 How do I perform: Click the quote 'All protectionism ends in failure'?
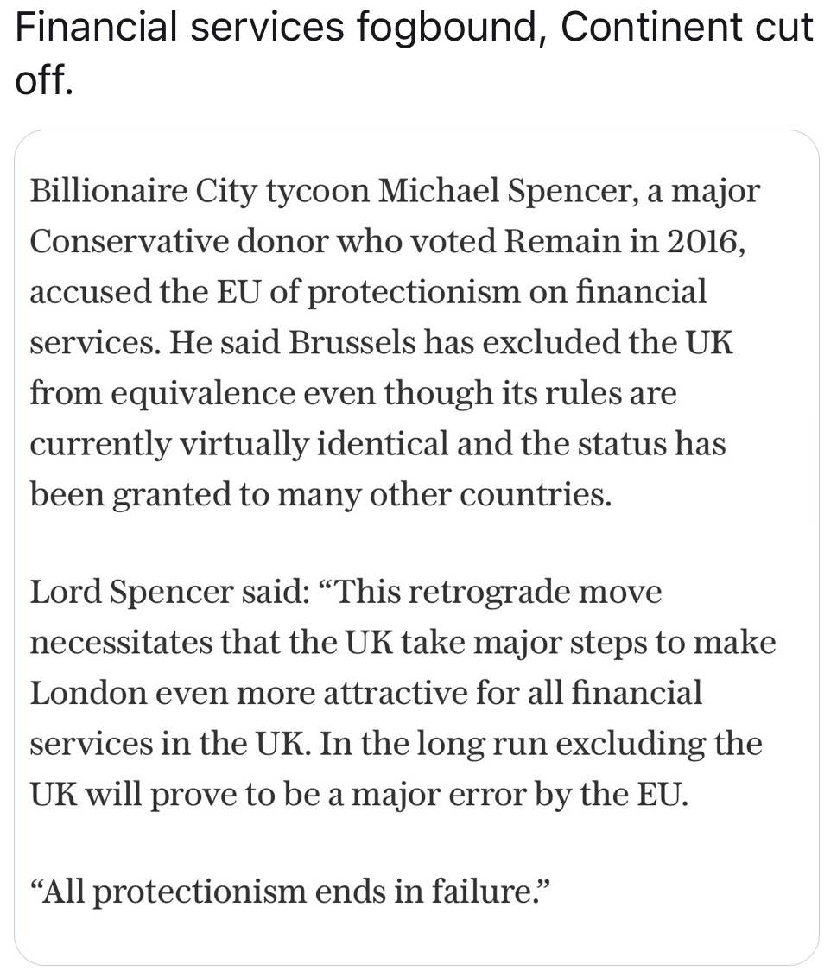[289, 891]
